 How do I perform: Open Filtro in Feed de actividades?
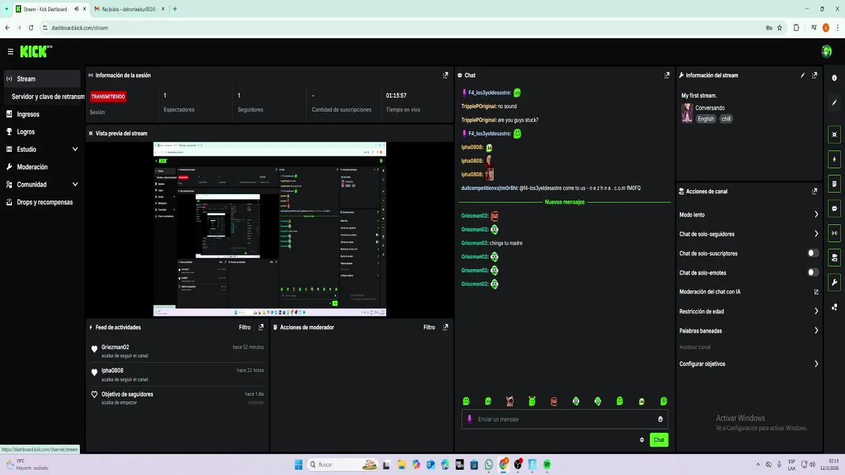245,327
